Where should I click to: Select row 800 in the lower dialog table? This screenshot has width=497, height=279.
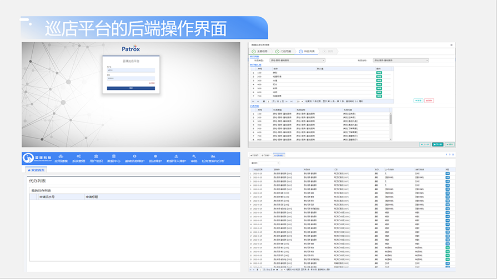click(320, 139)
